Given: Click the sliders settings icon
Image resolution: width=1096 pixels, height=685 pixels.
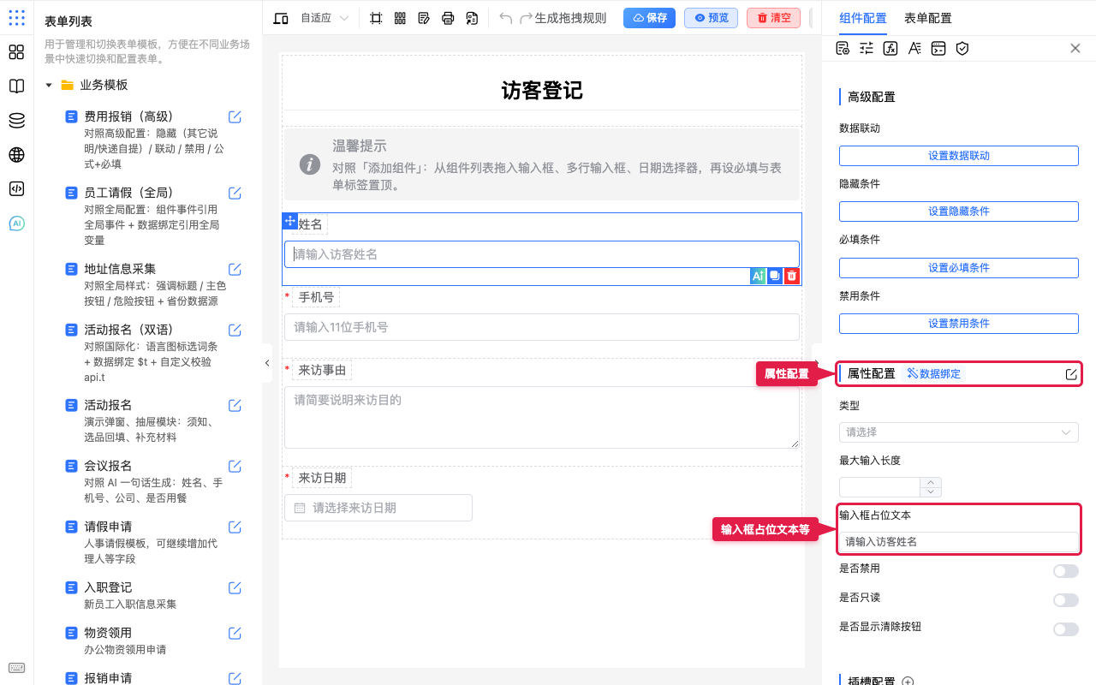Looking at the screenshot, I should click(867, 48).
